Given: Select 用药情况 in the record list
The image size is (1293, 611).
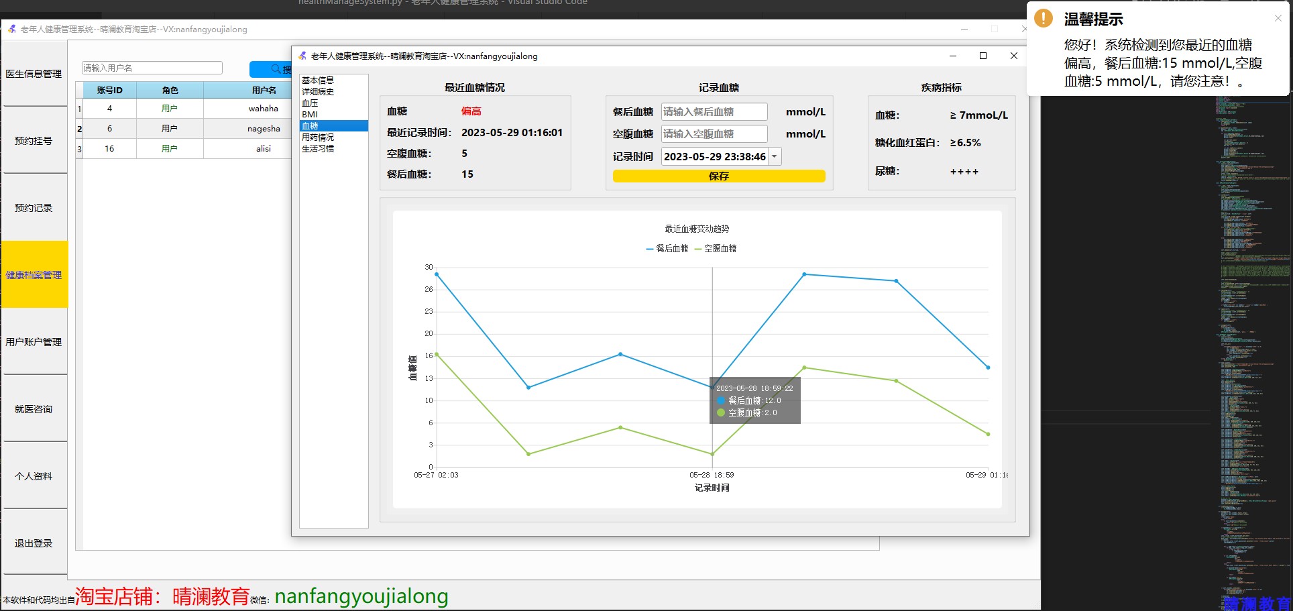Looking at the screenshot, I should (333, 137).
